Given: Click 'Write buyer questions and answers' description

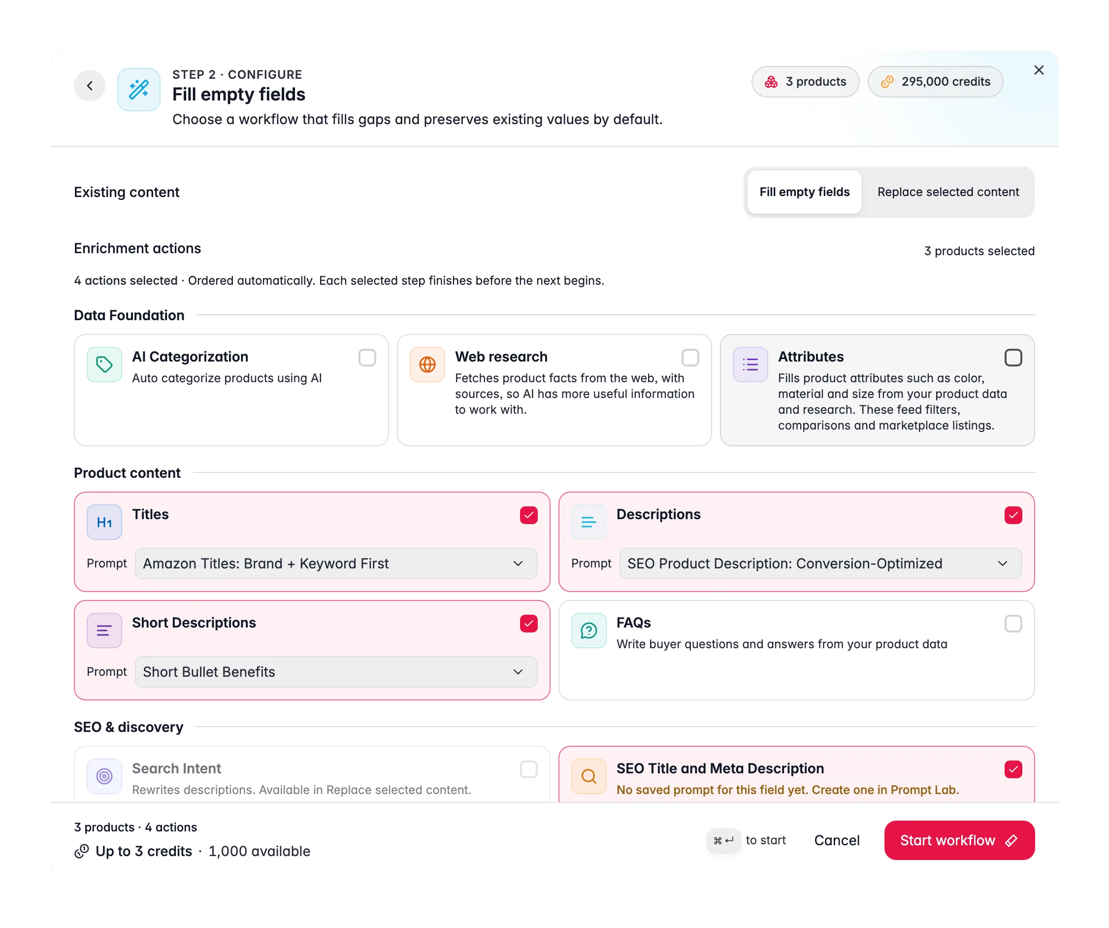Looking at the screenshot, I should 782,644.
